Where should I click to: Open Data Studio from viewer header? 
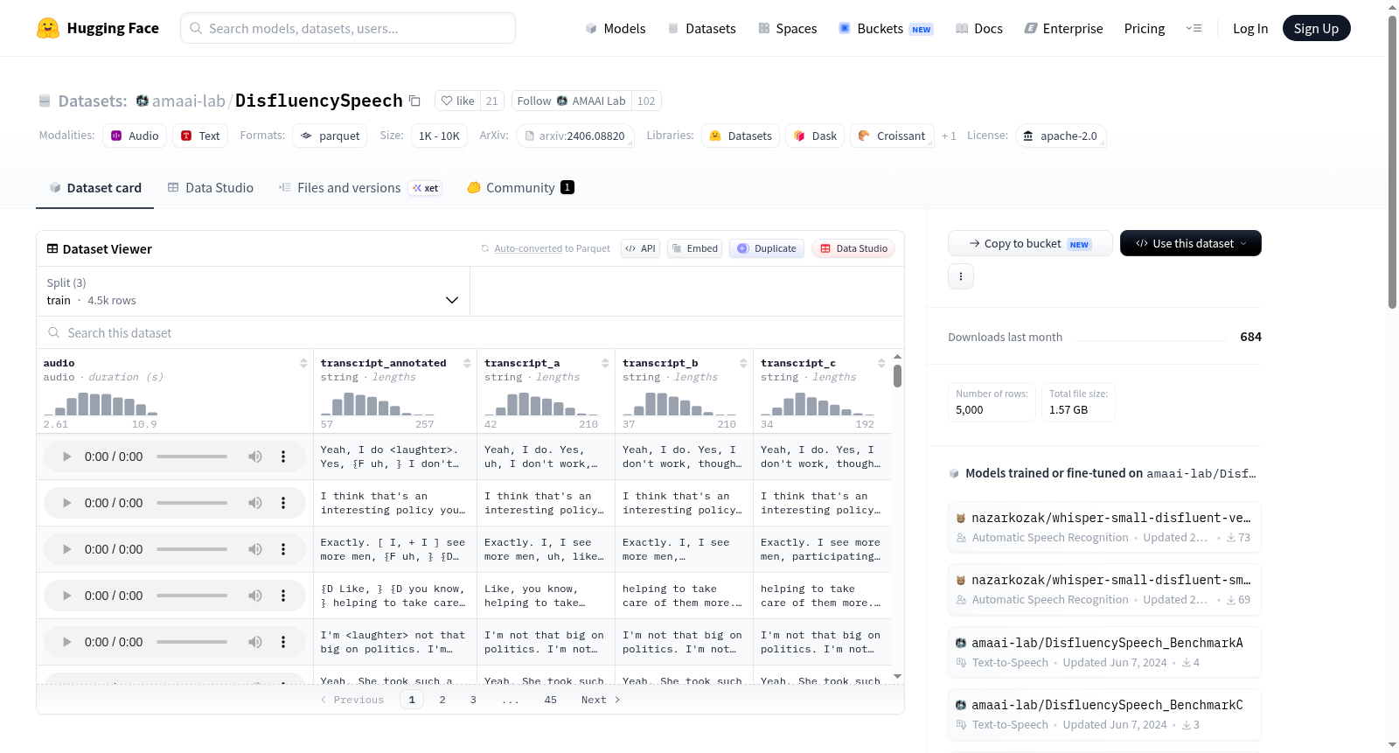[853, 248]
